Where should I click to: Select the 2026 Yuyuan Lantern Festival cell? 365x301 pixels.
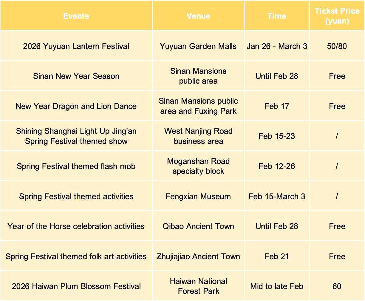(76, 46)
